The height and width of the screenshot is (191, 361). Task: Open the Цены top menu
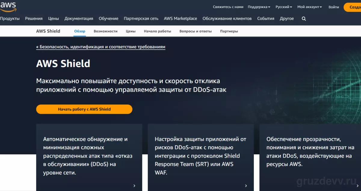(x=54, y=19)
